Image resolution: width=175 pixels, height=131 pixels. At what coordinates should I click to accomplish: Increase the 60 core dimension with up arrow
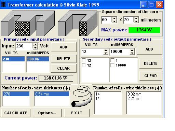[x=114, y=18]
